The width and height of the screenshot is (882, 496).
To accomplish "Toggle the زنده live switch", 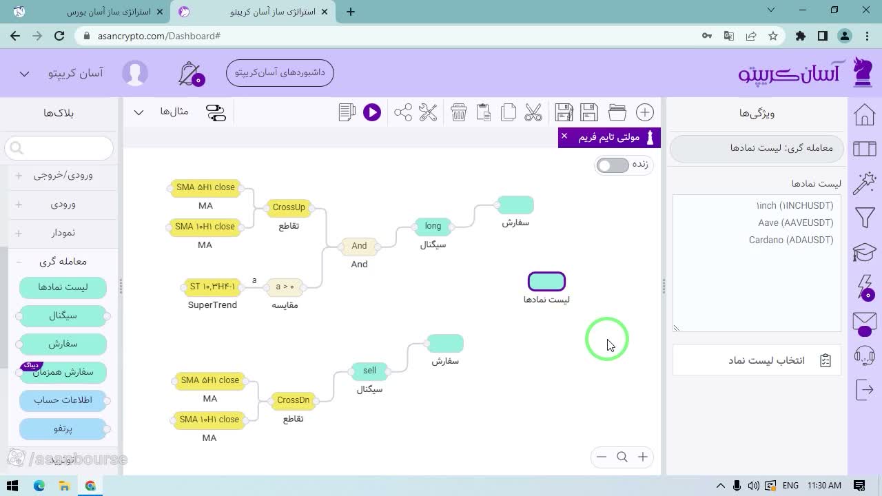I will pos(613,165).
